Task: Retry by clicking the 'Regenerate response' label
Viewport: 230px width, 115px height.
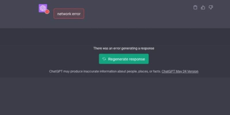Action: coord(126,59)
